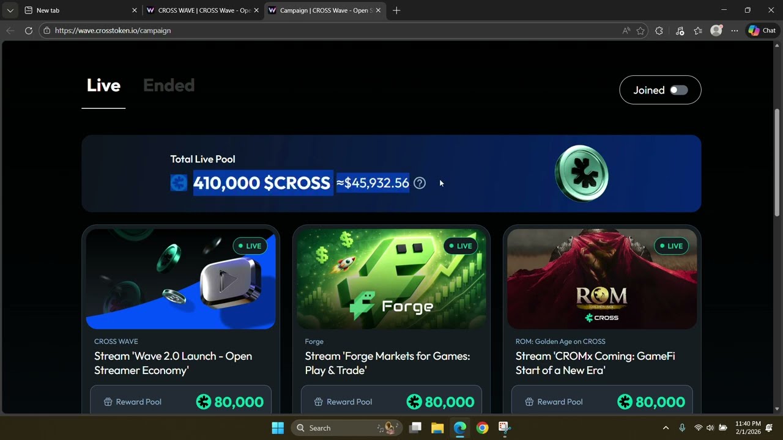This screenshot has height=440, width=783.
Task: Switch to the Live campaigns tab
Action: tap(103, 86)
